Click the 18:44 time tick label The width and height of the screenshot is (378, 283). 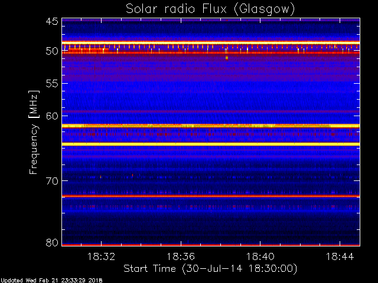coord(340,257)
